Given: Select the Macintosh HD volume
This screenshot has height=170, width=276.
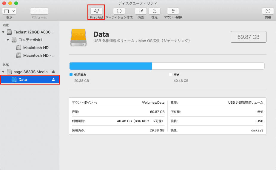Looking at the screenshot, I should [x=36, y=48].
